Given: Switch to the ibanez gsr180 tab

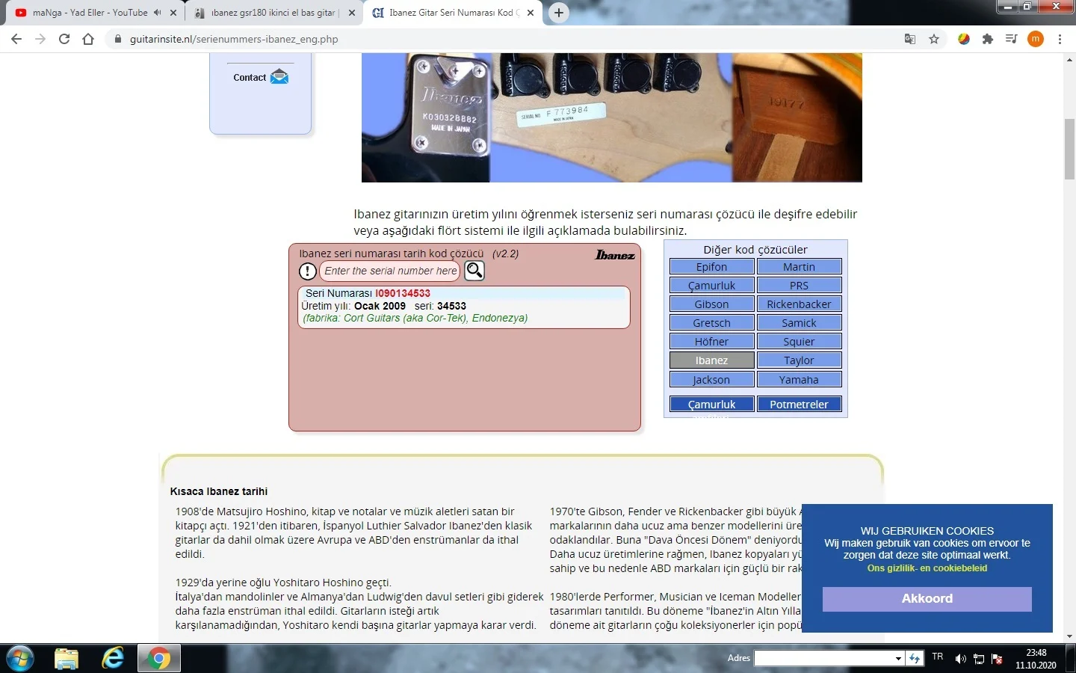Looking at the screenshot, I should (x=274, y=13).
